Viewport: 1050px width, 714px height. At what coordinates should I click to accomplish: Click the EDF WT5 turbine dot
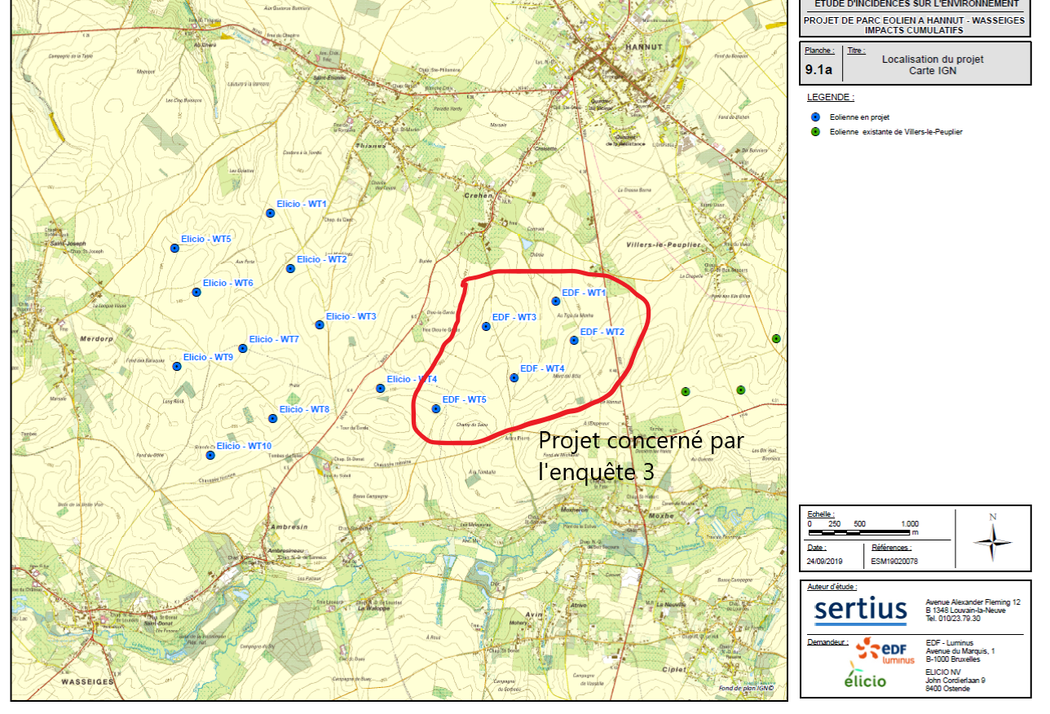click(x=436, y=408)
